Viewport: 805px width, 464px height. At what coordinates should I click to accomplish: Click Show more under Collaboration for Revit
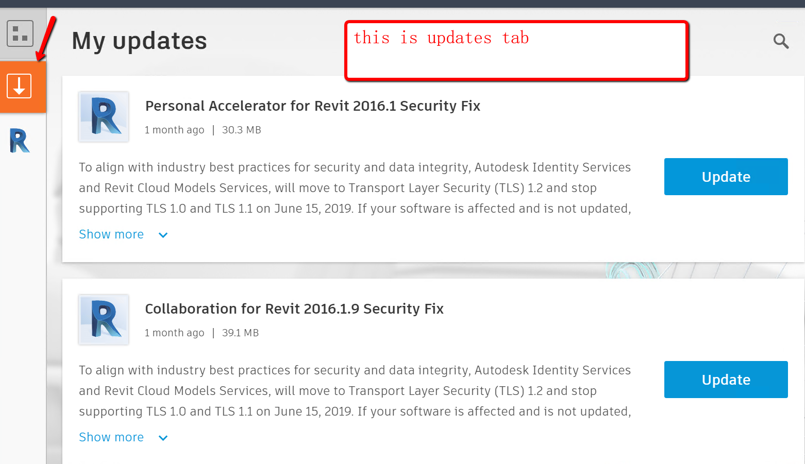[111, 437]
